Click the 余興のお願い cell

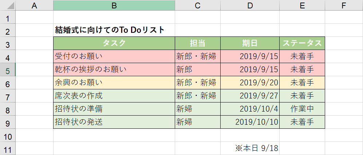click(x=114, y=82)
